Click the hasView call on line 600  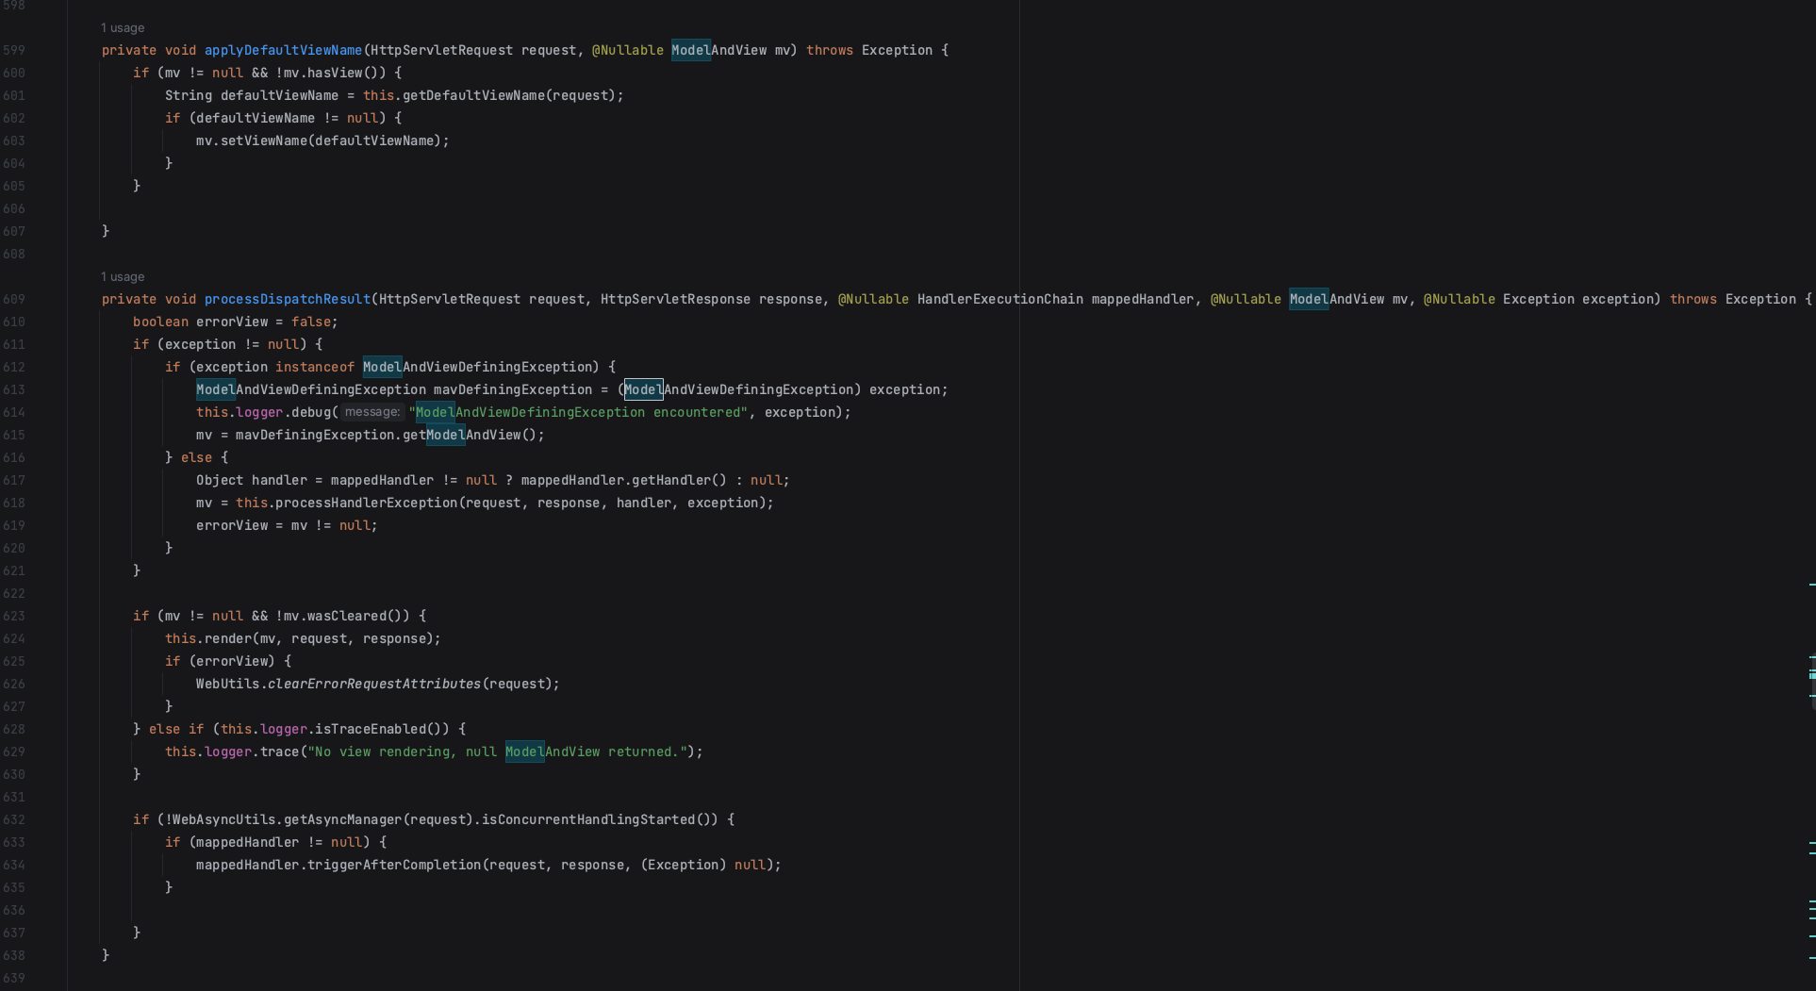click(x=335, y=73)
